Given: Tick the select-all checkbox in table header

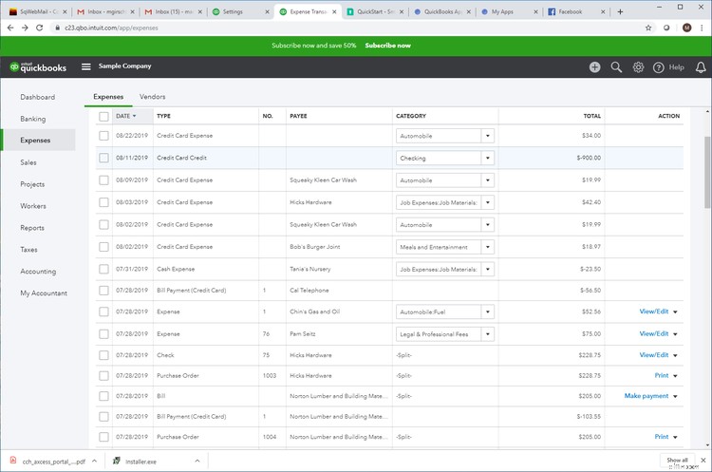Looking at the screenshot, I should (x=103, y=116).
